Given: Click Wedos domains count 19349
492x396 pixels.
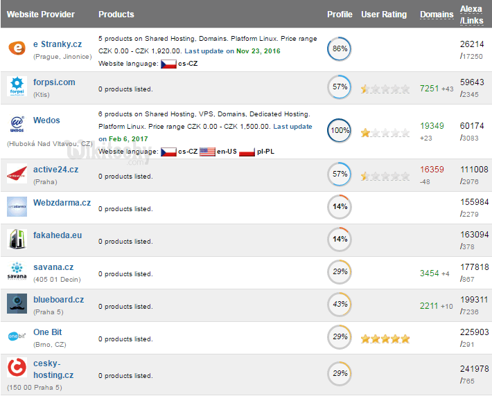Looking at the screenshot, I should (432, 126).
